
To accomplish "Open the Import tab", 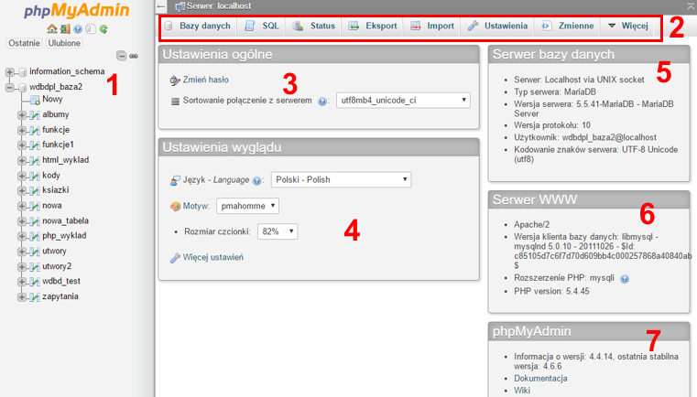I will pyautogui.click(x=432, y=27).
